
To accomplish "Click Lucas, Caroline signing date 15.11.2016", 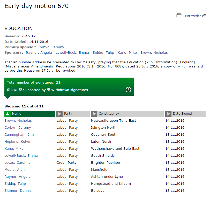I will 175,162.
